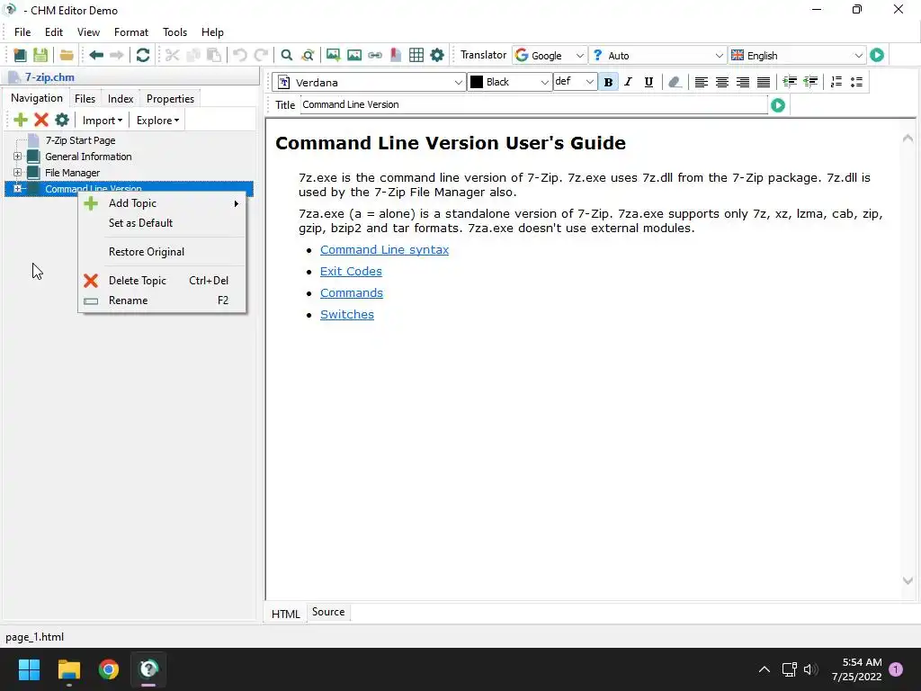Open the Add Topic submenu
Image resolution: width=921 pixels, height=691 pixels.
pyautogui.click(x=162, y=203)
